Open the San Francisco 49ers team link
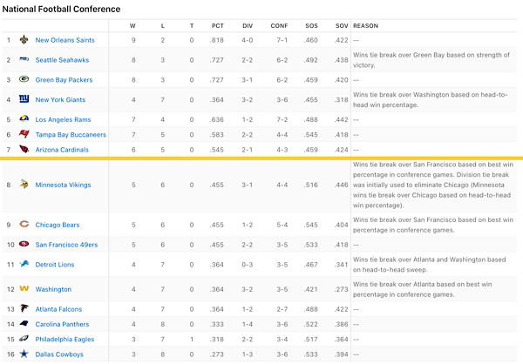The image size is (523, 364). tap(66, 245)
